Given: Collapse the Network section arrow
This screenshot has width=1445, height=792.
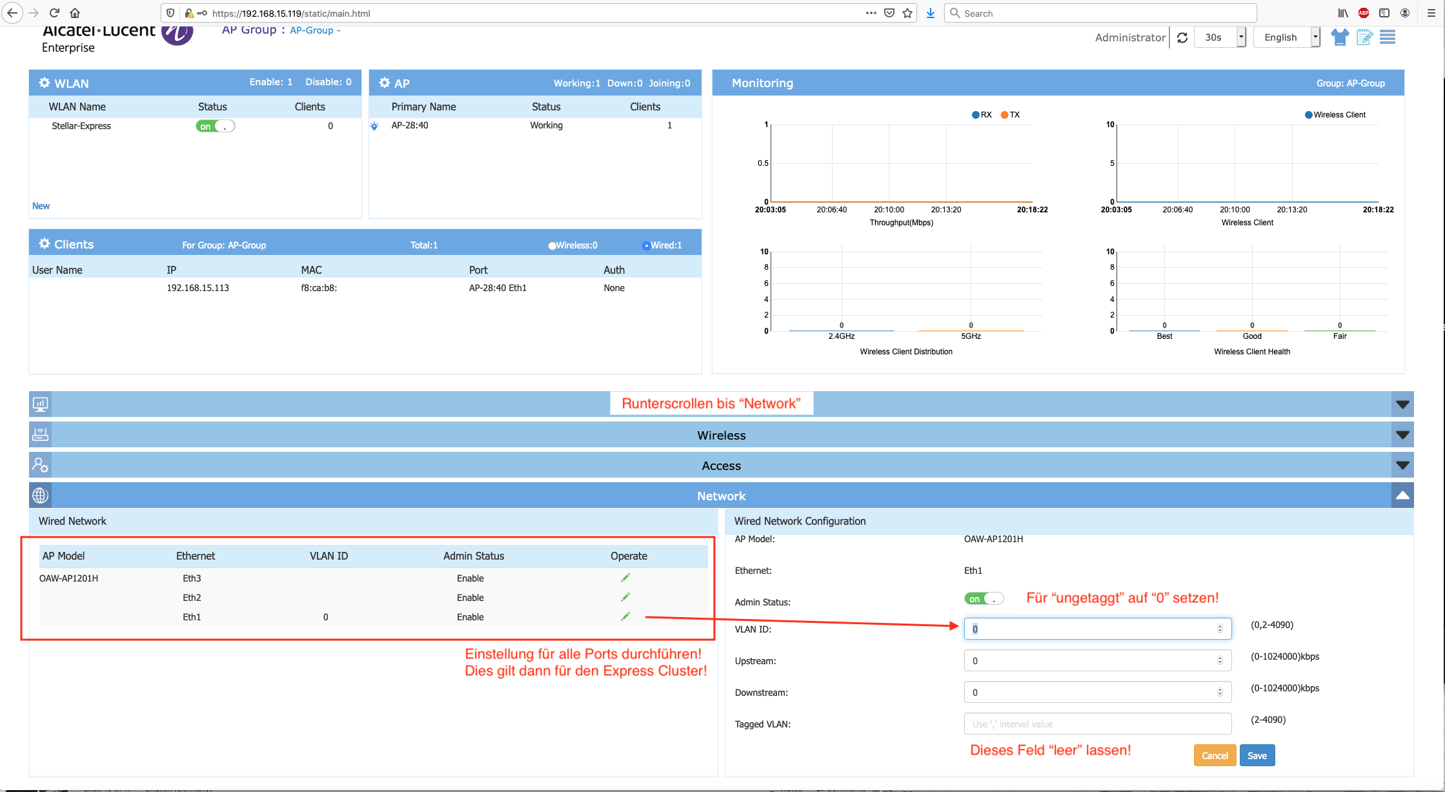Looking at the screenshot, I should coord(1402,495).
